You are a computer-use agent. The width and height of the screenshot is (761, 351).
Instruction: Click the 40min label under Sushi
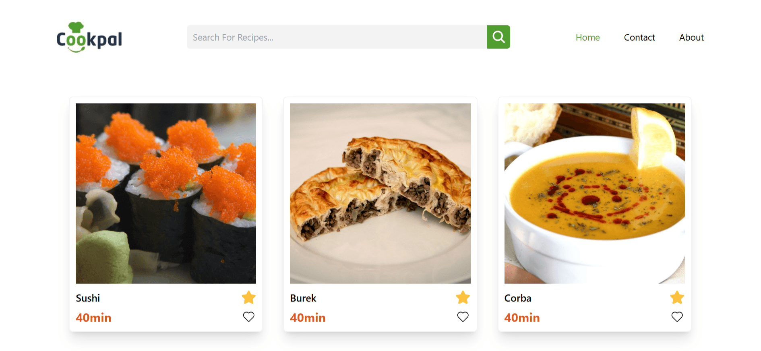pyautogui.click(x=93, y=318)
